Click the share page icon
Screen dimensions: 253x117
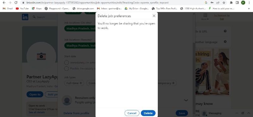(x=218, y=3)
